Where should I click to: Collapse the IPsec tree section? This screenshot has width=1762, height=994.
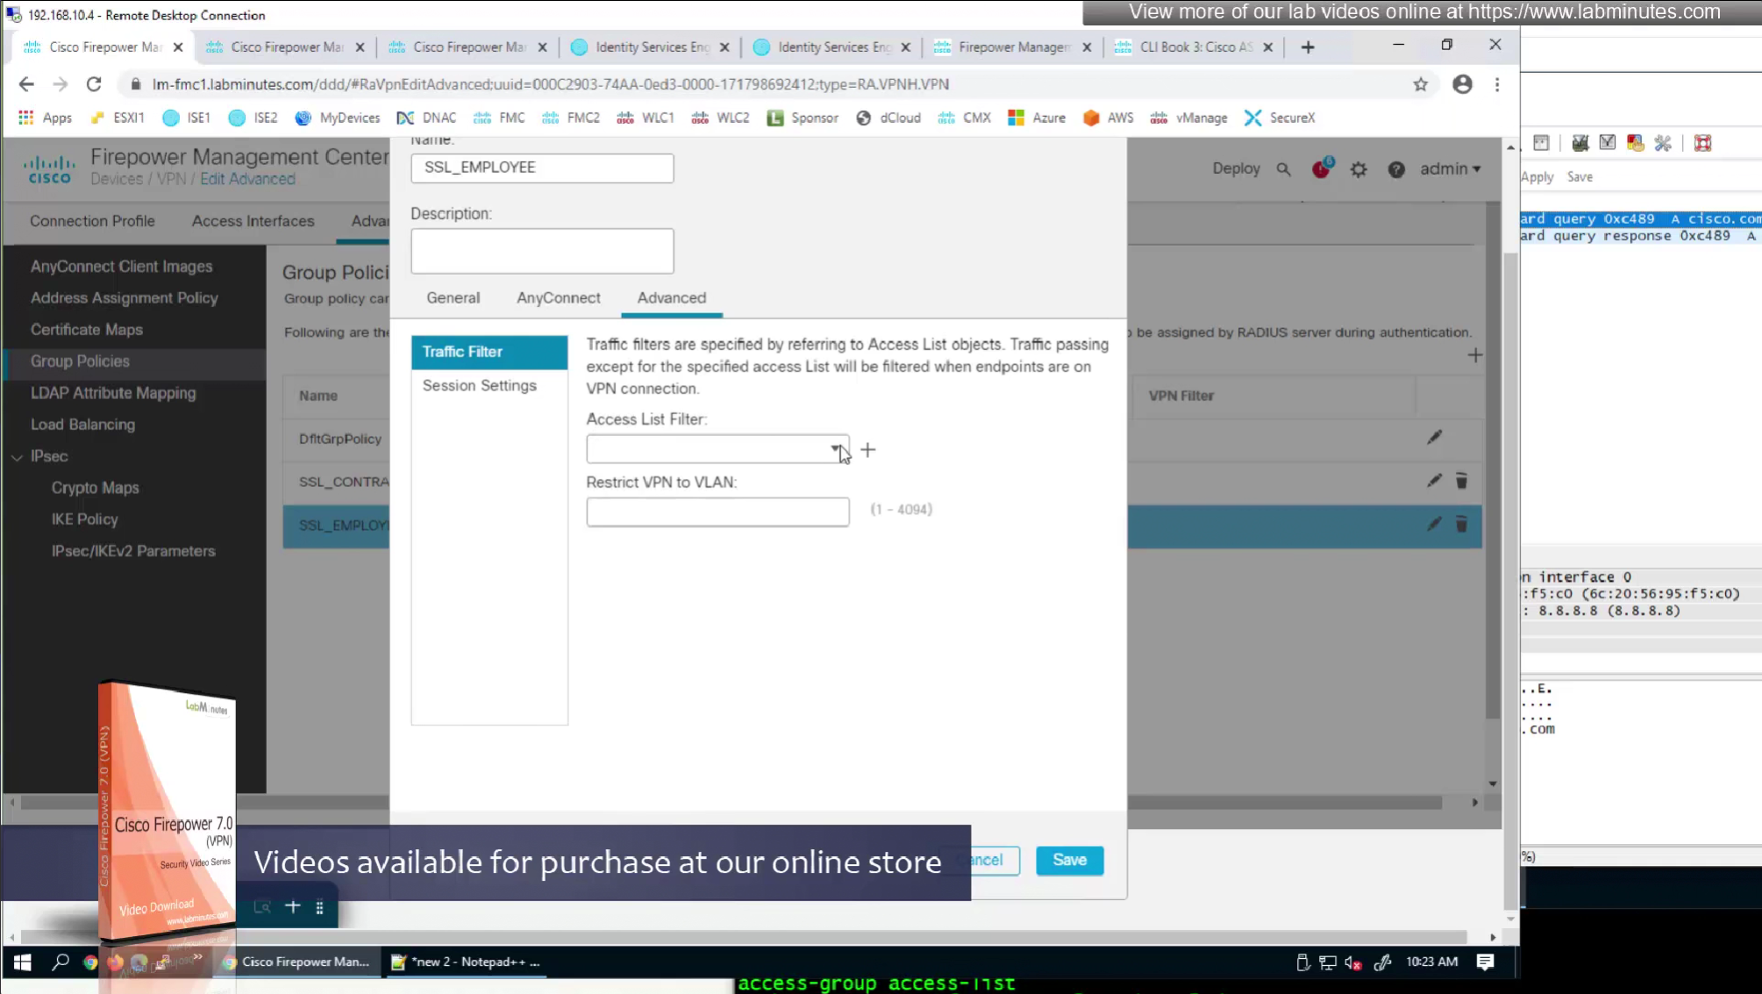[x=18, y=457]
